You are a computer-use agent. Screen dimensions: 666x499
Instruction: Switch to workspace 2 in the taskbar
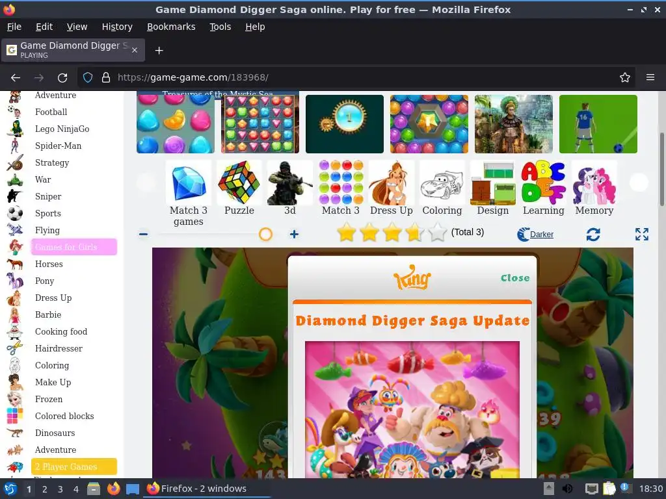tap(45, 489)
